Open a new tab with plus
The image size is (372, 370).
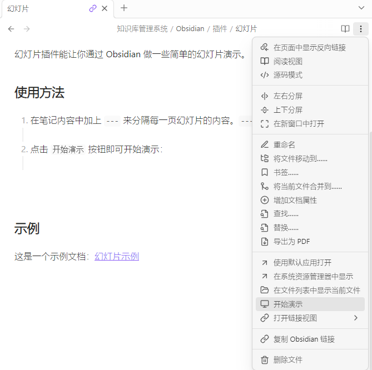(x=124, y=8)
